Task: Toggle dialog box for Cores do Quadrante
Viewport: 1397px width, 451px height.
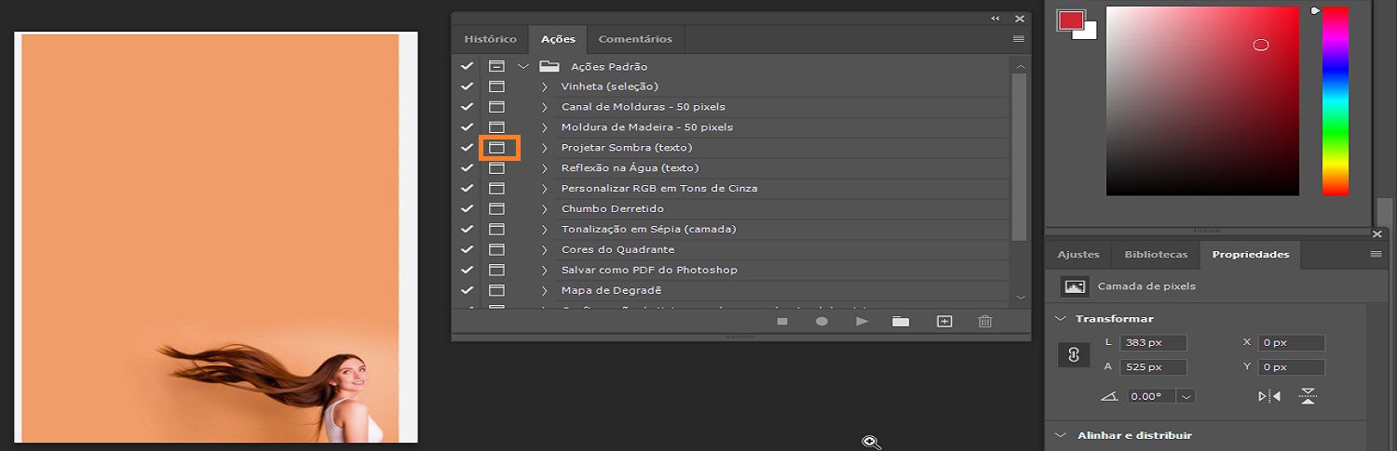Action: tap(497, 249)
